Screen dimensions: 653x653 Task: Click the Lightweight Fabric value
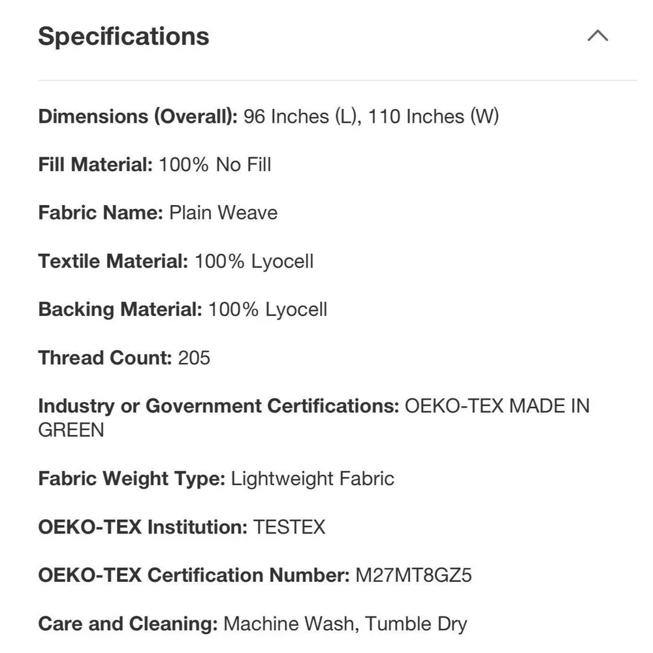(x=312, y=479)
